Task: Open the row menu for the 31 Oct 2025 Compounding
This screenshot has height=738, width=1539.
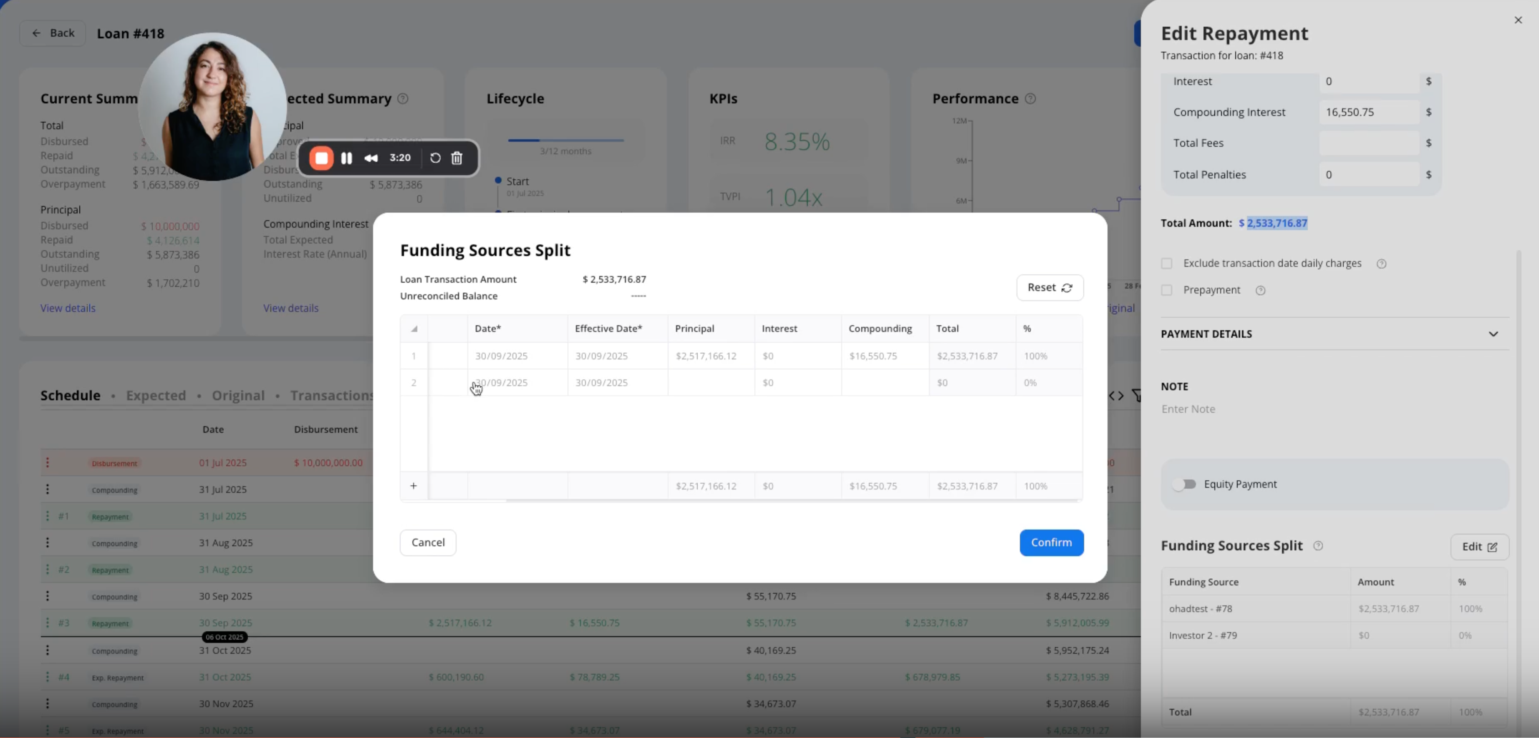Action: click(x=48, y=650)
